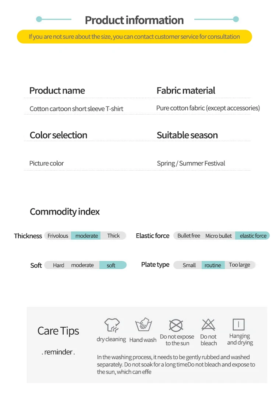This screenshot has height=394, width=276.
Task: Choose the Thick thickness option
Action: (x=113, y=236)
